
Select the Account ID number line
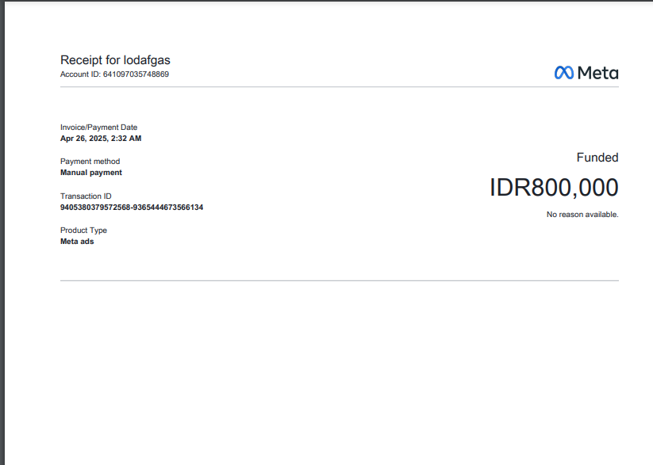click(x=114, y=74)
